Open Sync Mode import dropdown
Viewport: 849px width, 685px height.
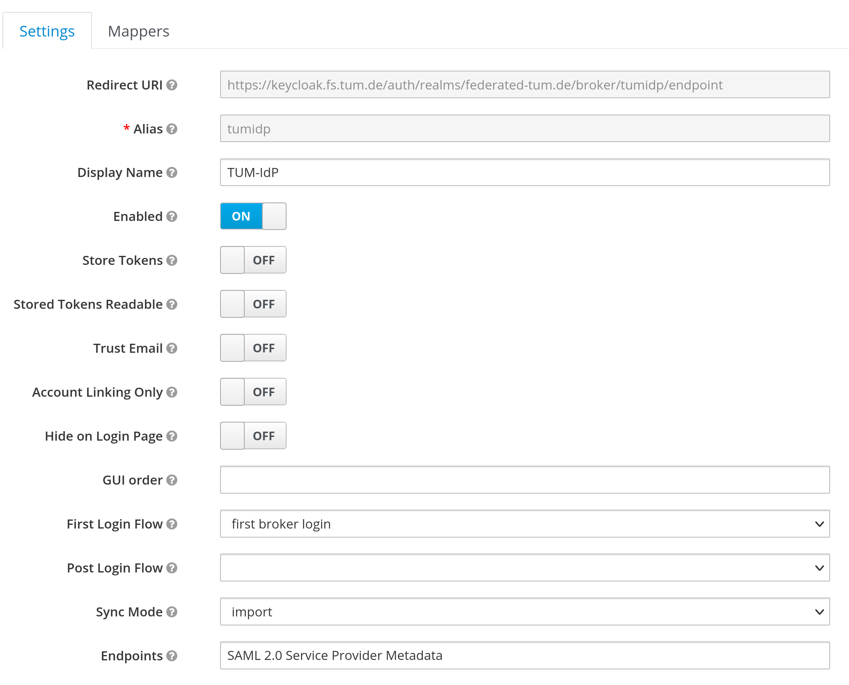pyautogui.click(x=524, y=612)
